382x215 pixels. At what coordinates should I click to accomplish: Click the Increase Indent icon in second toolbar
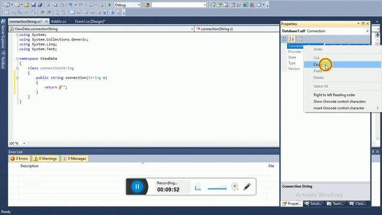pos(49,12)
